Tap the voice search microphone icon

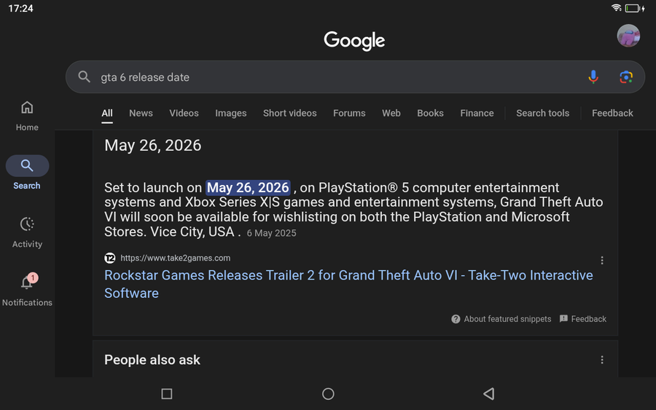(593, 77)
